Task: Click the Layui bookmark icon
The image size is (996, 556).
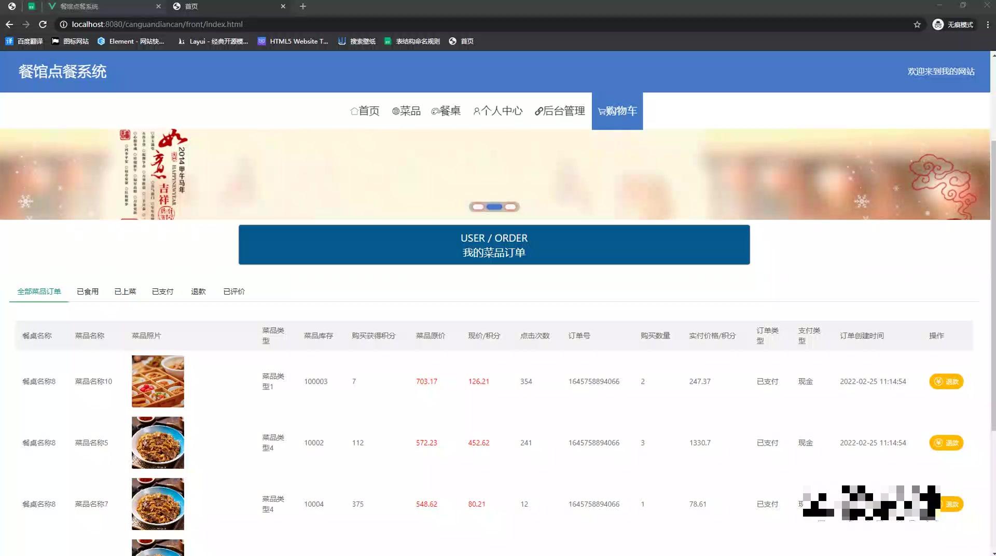Action: [181, 41]
